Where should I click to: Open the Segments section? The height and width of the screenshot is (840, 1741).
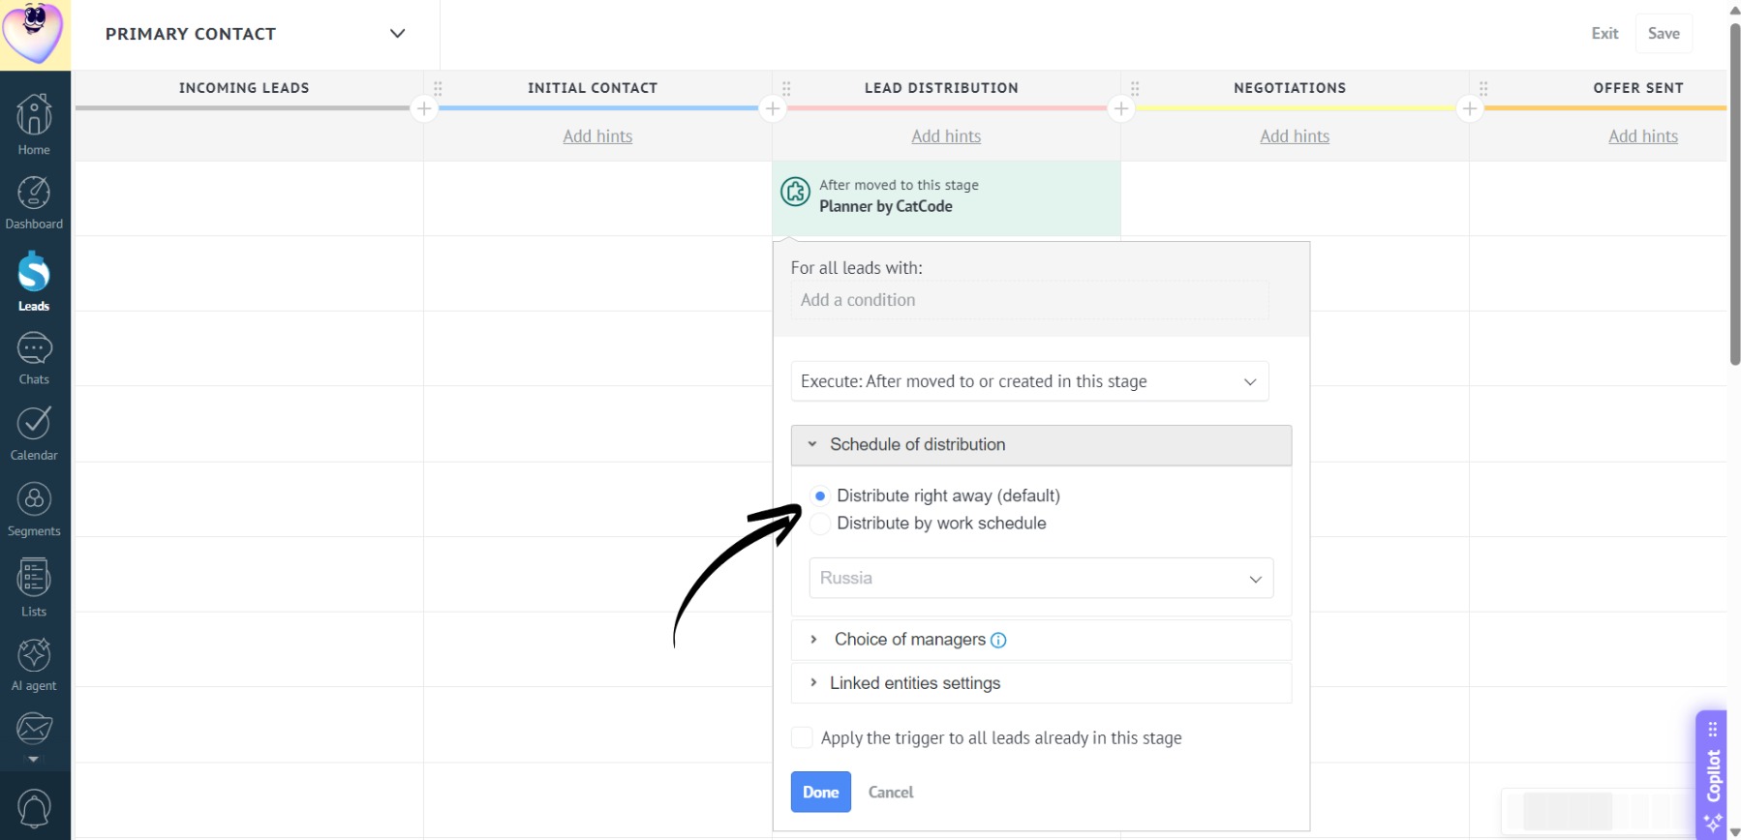(34, 510)
